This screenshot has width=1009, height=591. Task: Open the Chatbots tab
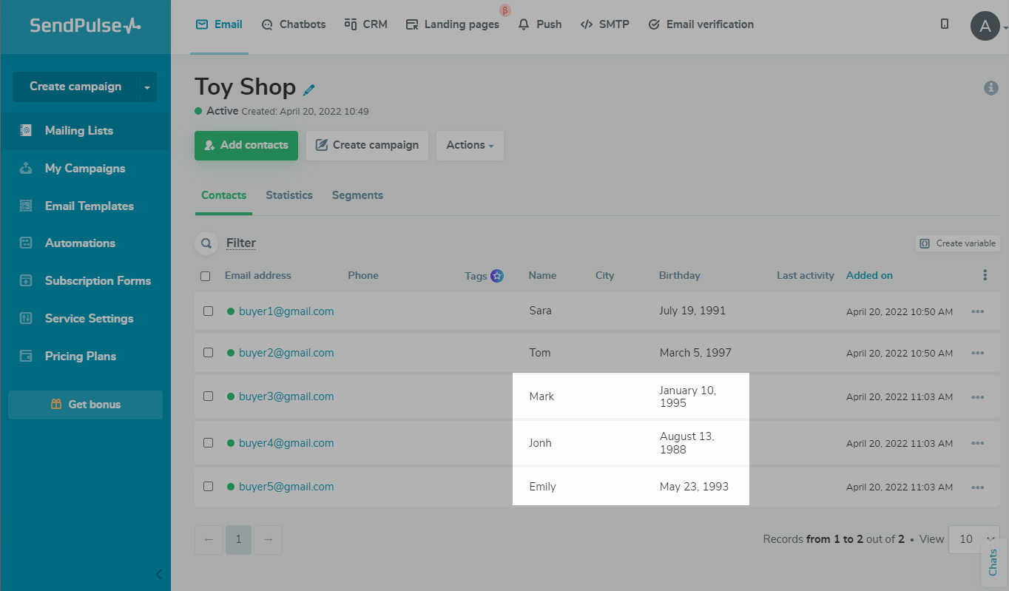(294, 24)
